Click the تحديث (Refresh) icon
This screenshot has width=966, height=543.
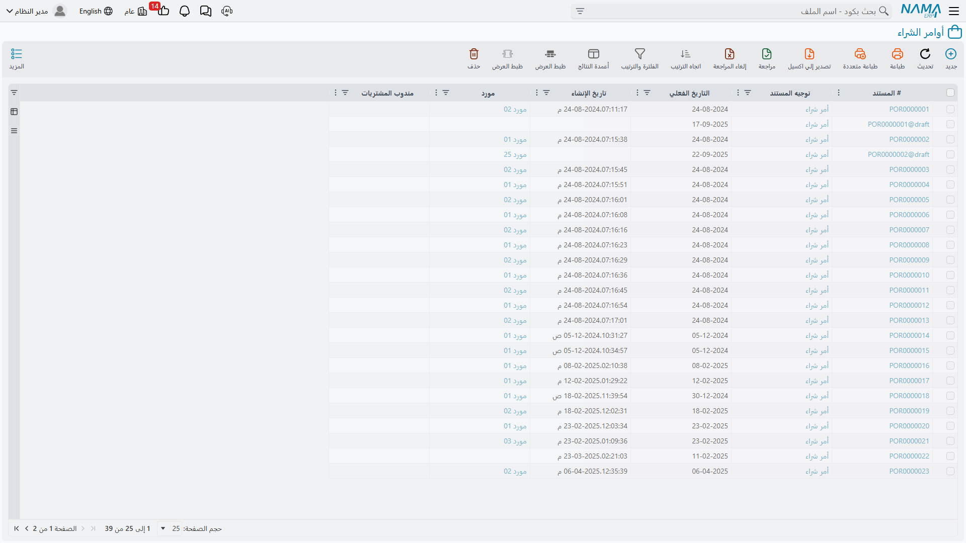[x=925, y=54]
